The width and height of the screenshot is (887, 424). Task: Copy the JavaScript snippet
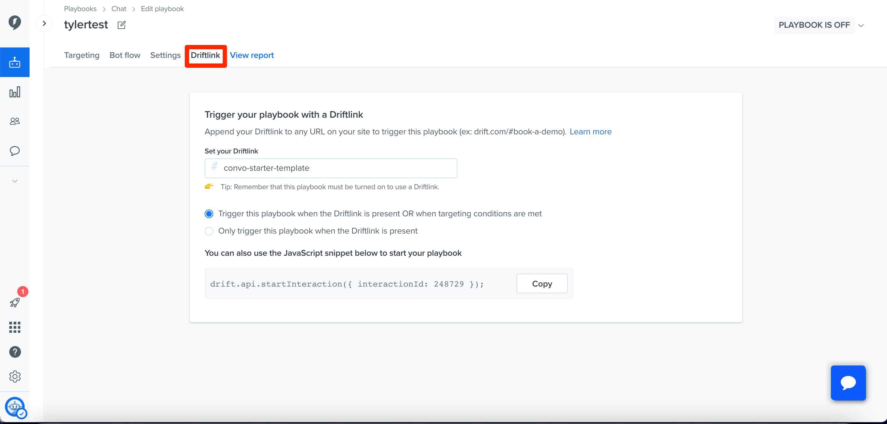click(x=542, y=283)
